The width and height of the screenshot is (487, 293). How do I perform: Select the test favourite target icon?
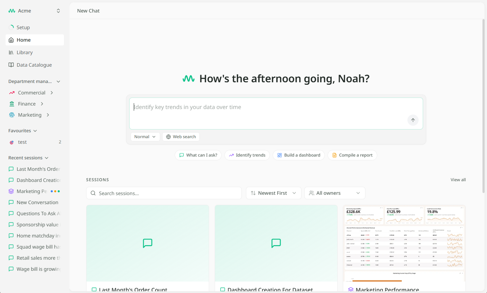coord(11,142)
